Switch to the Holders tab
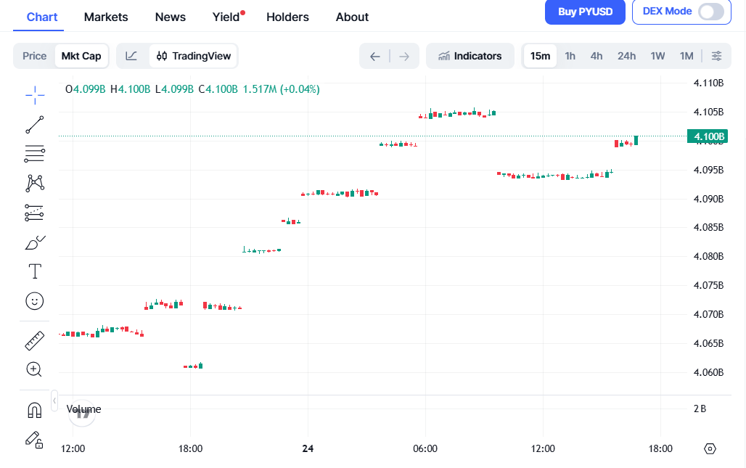 pos(287,17)
